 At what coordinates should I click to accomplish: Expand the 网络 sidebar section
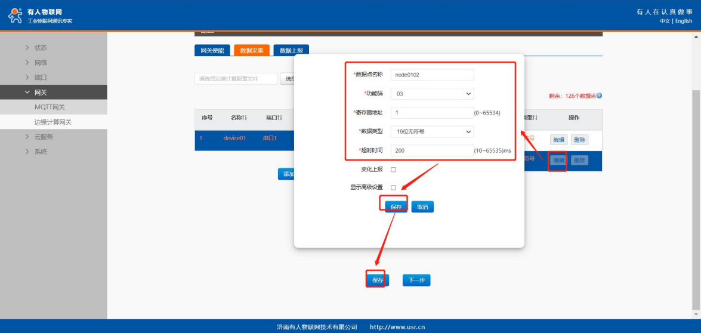coord(41,63)
